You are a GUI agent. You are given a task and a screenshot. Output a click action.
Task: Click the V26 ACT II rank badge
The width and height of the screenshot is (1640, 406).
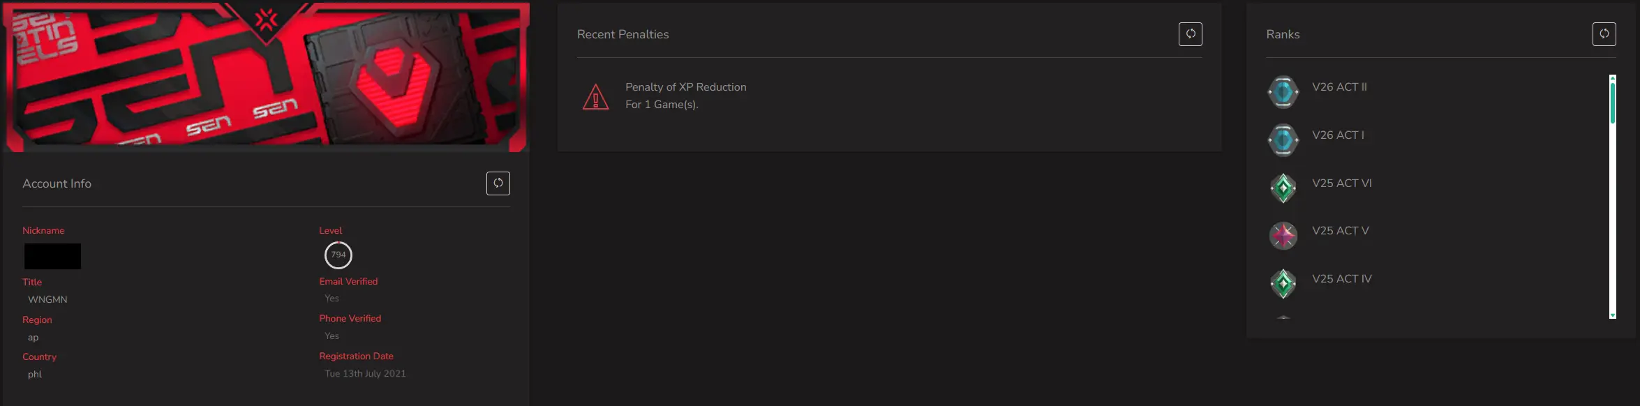(1283, 92)
